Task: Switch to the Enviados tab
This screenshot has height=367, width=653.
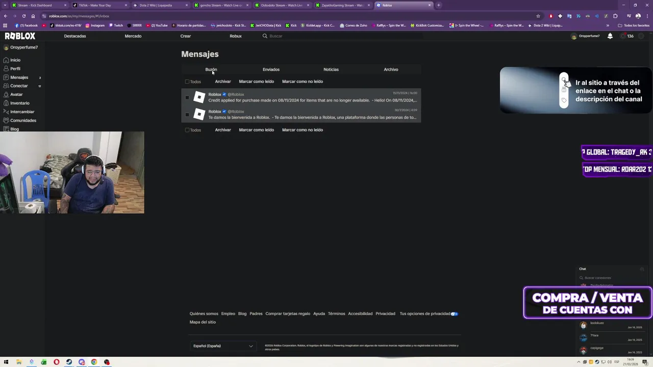Action: (x=271, y=69)
